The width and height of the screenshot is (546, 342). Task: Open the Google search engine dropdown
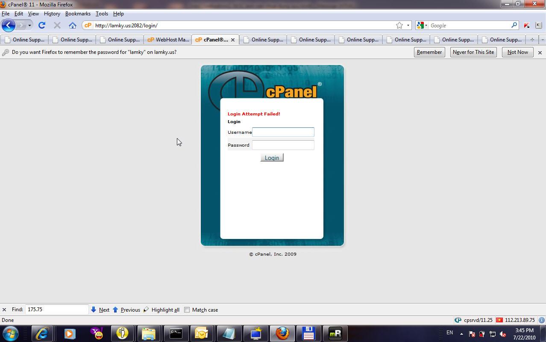pyautogui.click(x=421, y=25)
